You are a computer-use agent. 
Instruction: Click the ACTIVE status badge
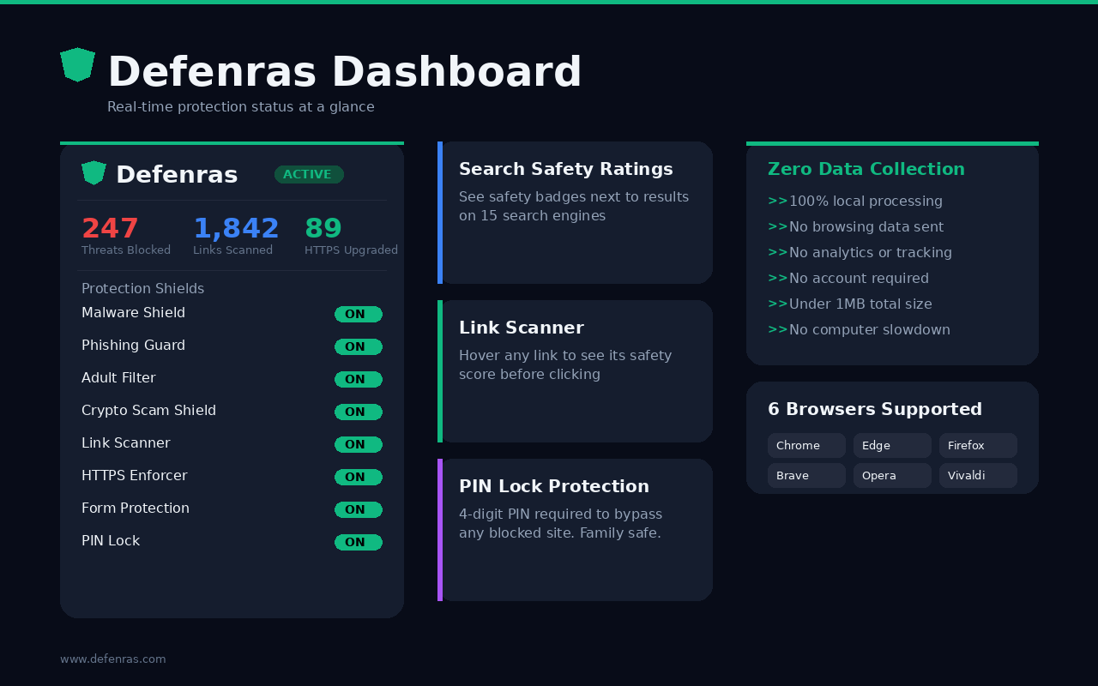click(309, 174)
